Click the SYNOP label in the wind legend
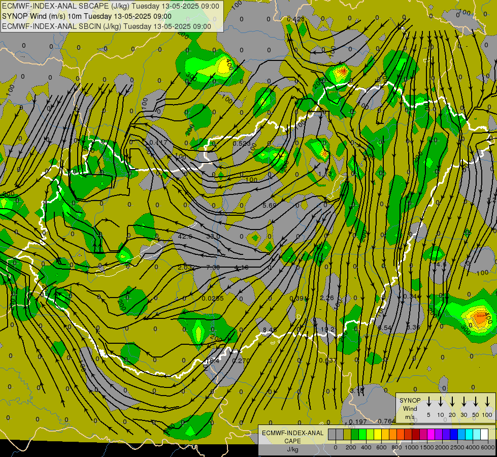Viewport: 497px width, 457px height. [x=410, y=401]
